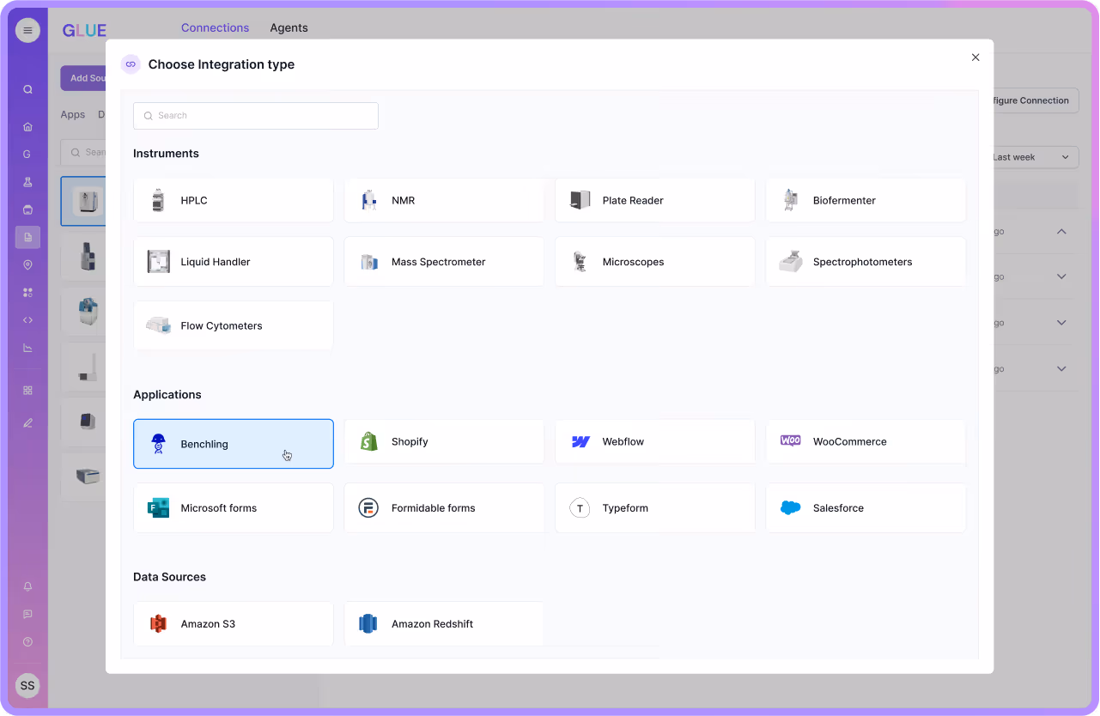Pick the Biofermenter instrument card
1100x716 pixels.
coord(866,200)
